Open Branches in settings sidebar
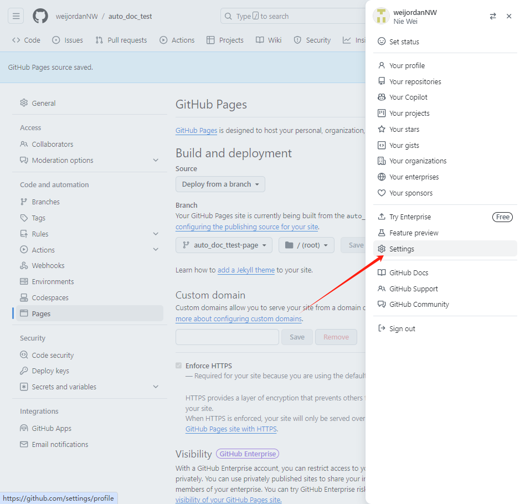Image resolution: width=525 pixels, height=504 pixels. tap(90, 202)
